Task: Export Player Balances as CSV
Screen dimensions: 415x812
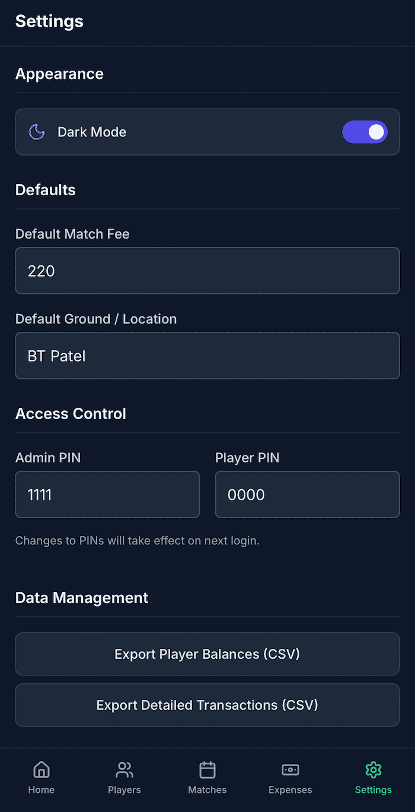Action: point(207,654)
